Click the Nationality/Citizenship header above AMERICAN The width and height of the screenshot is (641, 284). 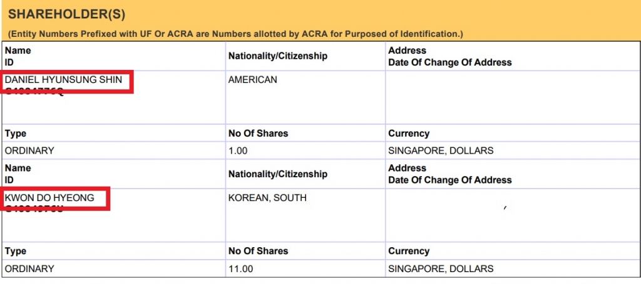tap(277, 56)
